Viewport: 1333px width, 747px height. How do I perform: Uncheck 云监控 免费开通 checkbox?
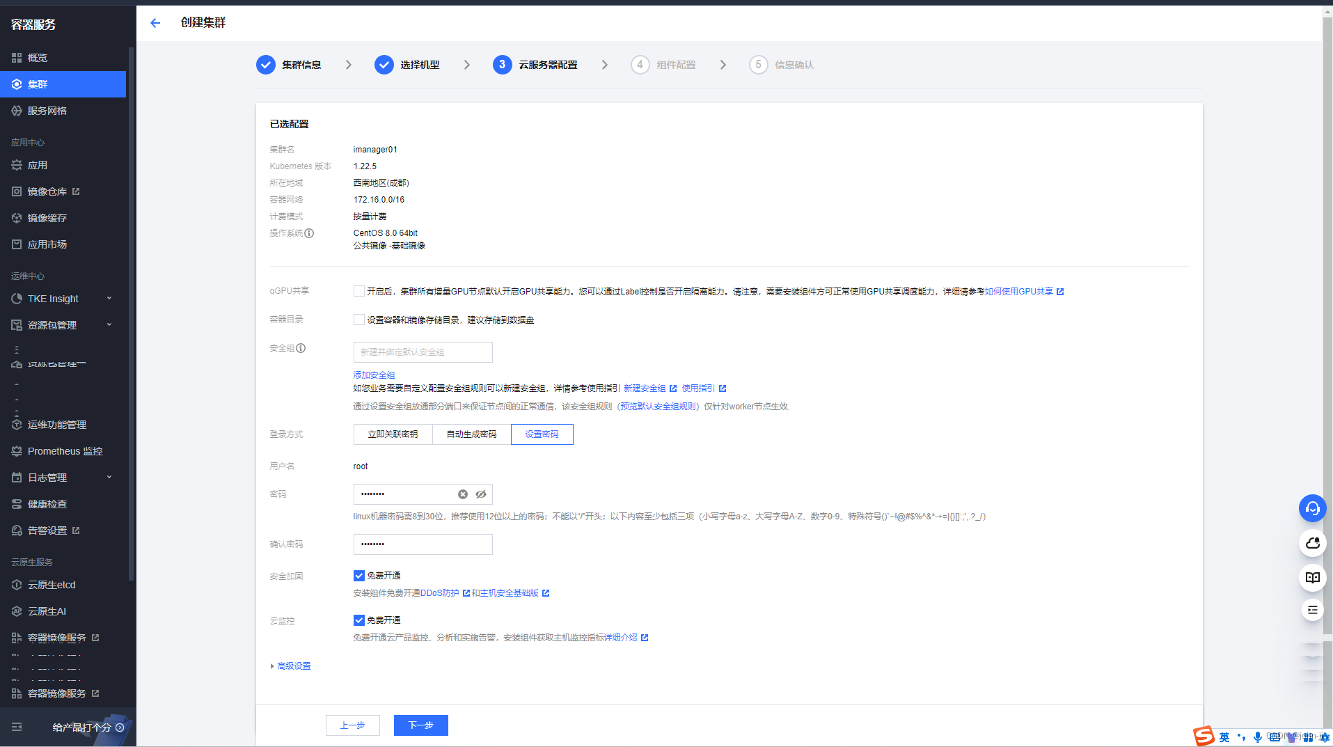pyautogui.click(x=358, y=620)
